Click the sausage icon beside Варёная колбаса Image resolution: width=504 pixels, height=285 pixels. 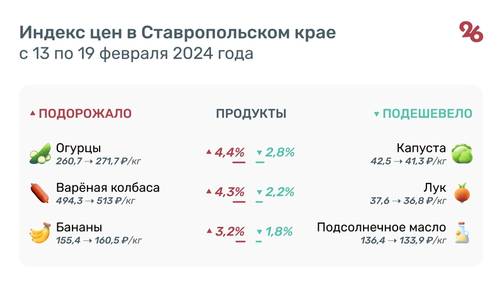tap(40, 193)
